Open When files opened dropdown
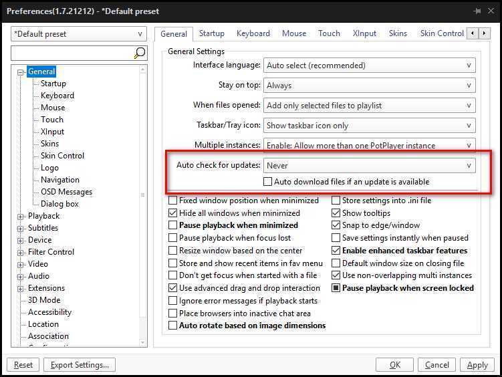 coord(370,106)
